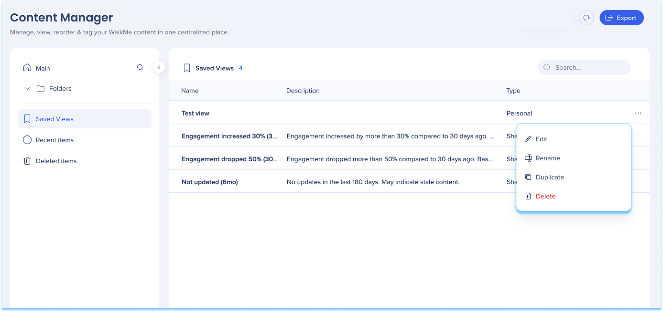This screenshot has width=663, height=312.
Task: Choose Delete in the context menu
Action: point(545,196)
